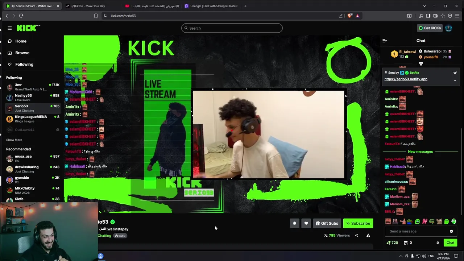Click Gift Subs button
This screenshot has width=464, height=261.
(327, 224)
